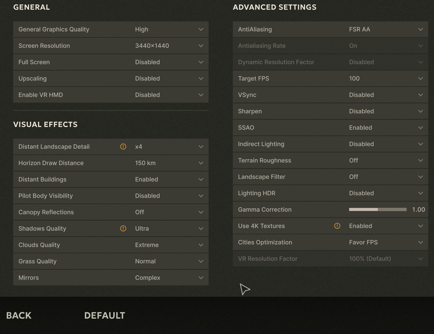Open Indirect Lighting dropdown
This screenshot has width=434, height=334.
330,144
